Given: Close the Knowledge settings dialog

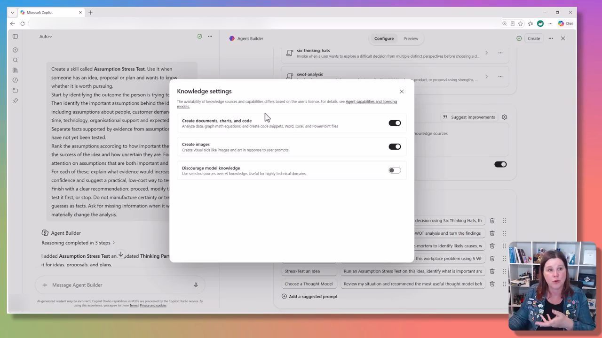Looking at the screenshot, I should (402, 92).
